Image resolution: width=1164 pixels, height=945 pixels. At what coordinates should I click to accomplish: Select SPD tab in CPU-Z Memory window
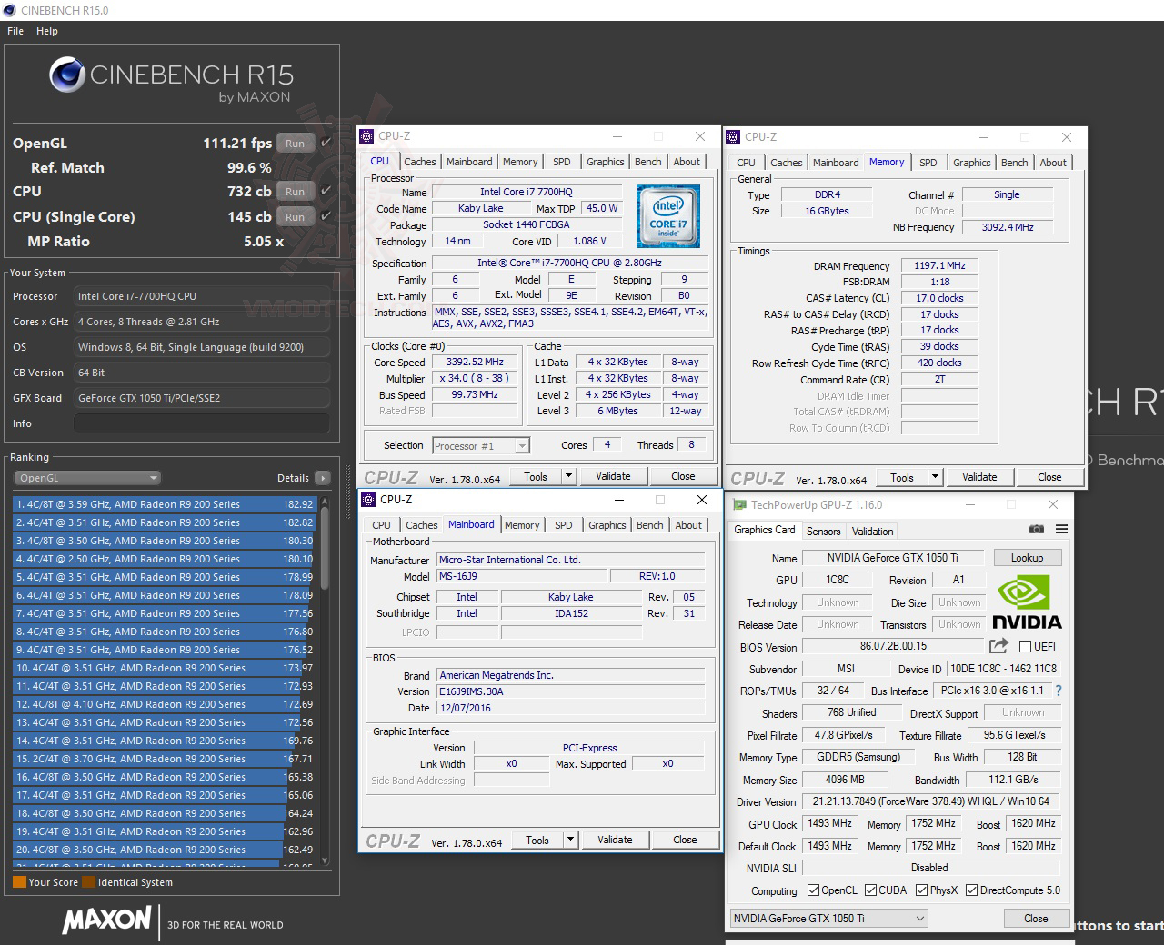928,163
